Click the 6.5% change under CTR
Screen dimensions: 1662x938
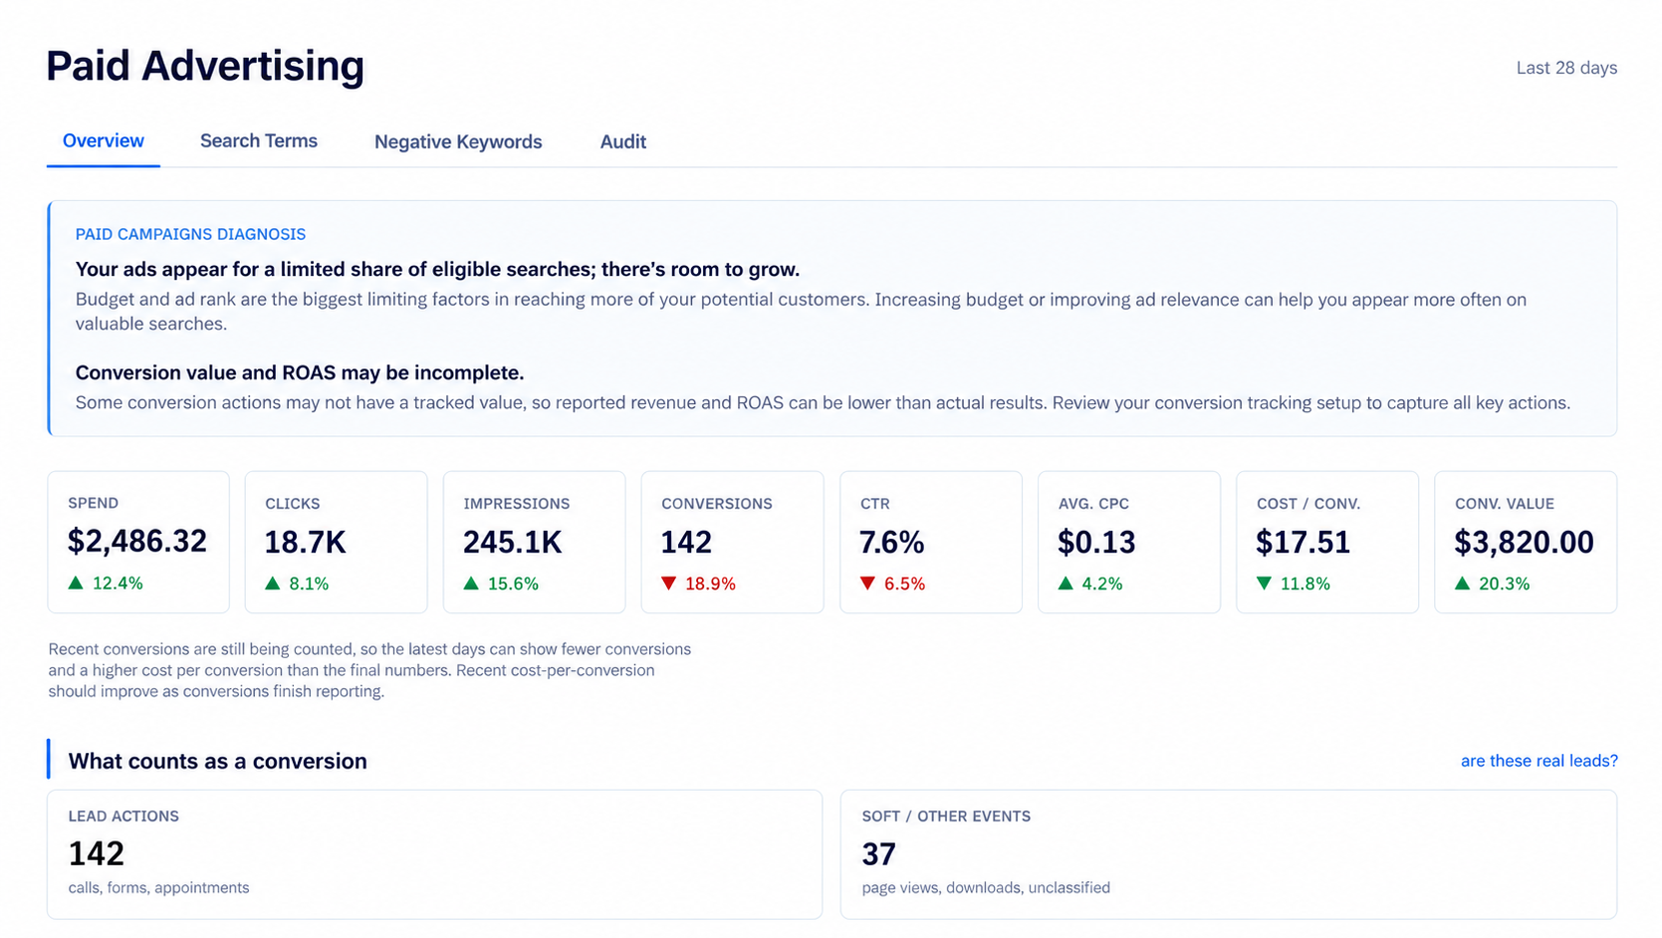[904, 584]
